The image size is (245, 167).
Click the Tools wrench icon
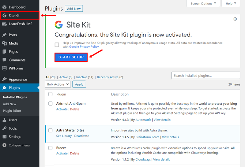[x=4, y=128]
